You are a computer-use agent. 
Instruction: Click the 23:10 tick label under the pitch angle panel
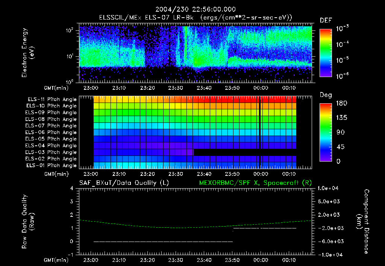pos(119,174)
